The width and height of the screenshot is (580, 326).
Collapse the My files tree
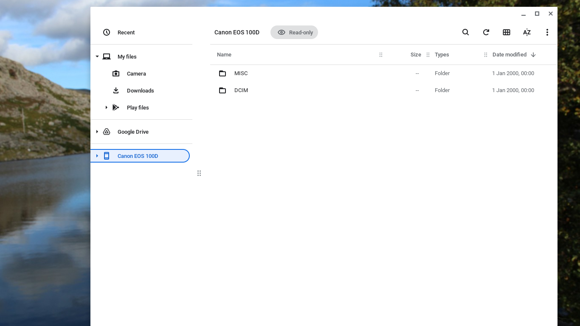[x=97, y=56]
